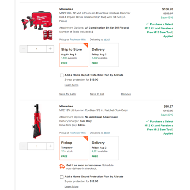Open Learn More under $19.00 protection plan
The width and height of the screenshot is (190, 190).
click(71, 85)
